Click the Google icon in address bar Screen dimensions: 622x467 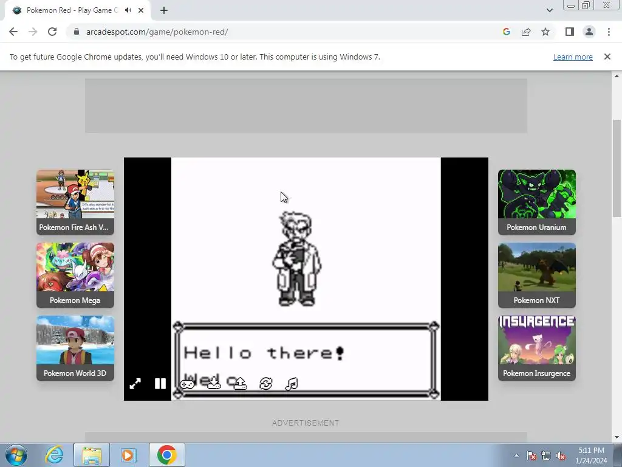point(506,32)
